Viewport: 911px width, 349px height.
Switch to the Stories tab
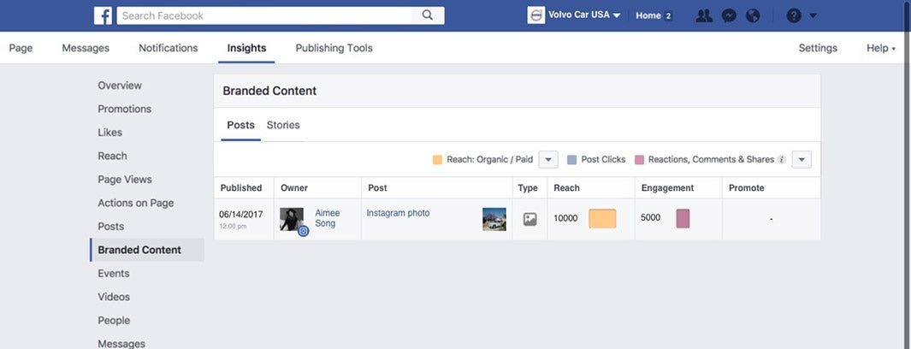pos(283,125)
